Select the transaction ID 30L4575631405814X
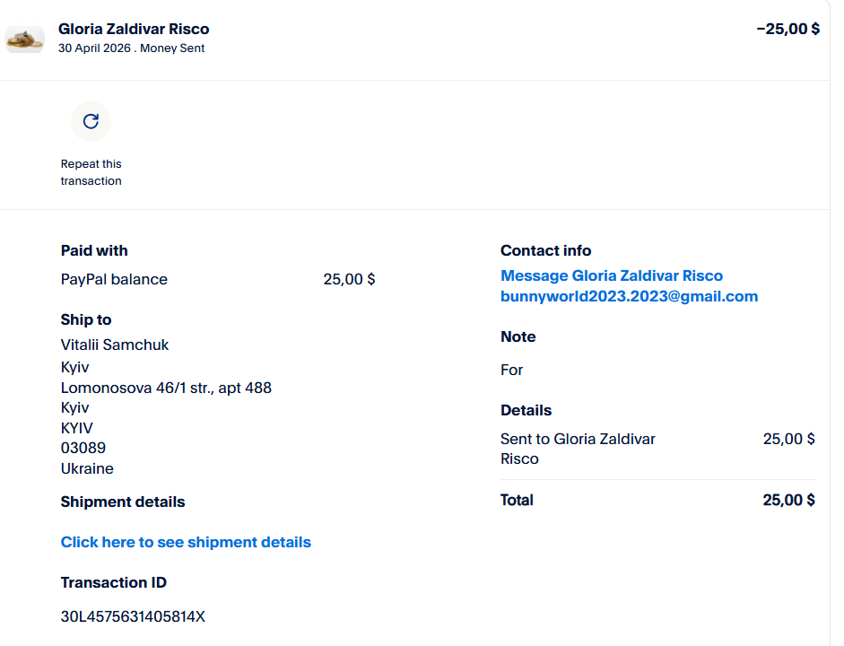 (x=133, y=616)
